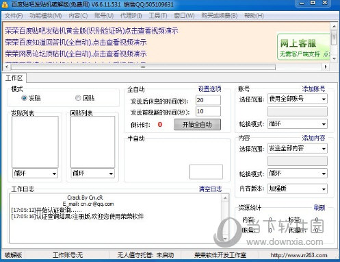Open 荣荣百度贴吧发贴机黄金版 video demo link
The height and width of the screenshot is (262, 340).
(x=92, y=31)
